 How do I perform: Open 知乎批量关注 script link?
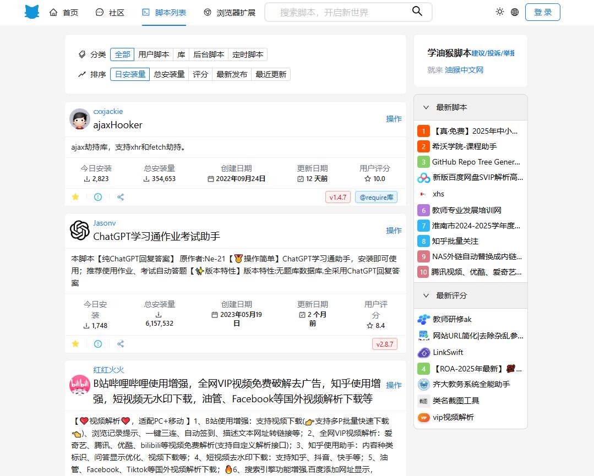click(455, 241)
